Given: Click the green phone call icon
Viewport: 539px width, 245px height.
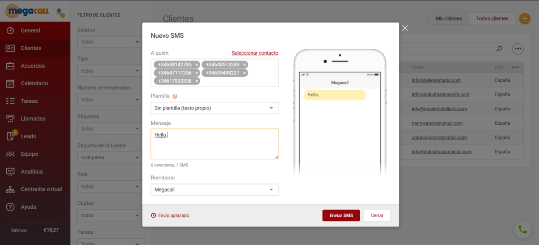Looking at the screenshot, I should pyautogui.click(x=522, y=229).
